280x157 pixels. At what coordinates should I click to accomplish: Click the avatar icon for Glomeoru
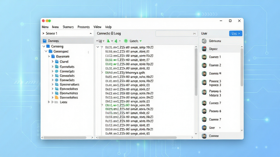[204, 41]
